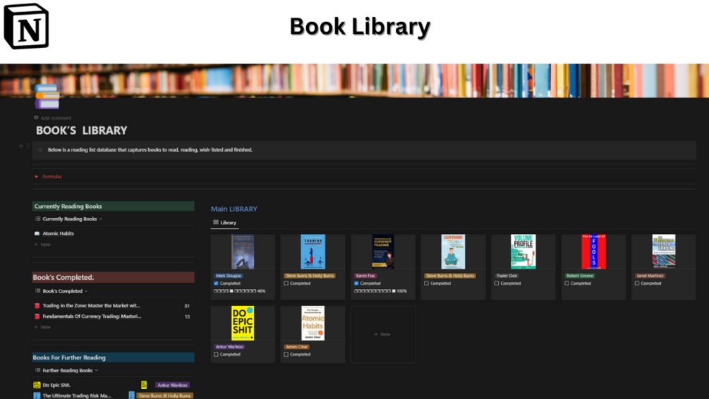The height and width of the screenshot is (399, 709).
Task: Check Completed on the James Clear card
Action: pos(286,355)
